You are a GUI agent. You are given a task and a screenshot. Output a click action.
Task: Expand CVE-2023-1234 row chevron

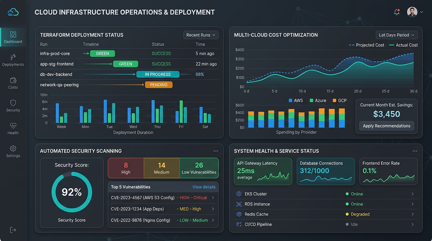(x=213, y=209)
